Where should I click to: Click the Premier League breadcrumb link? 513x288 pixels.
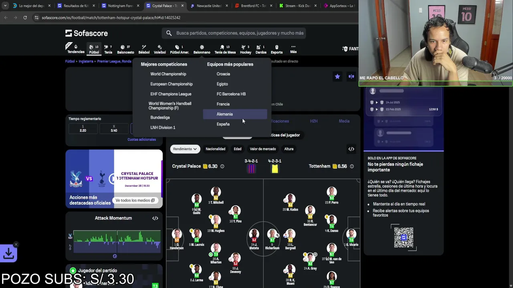(114, 61)
